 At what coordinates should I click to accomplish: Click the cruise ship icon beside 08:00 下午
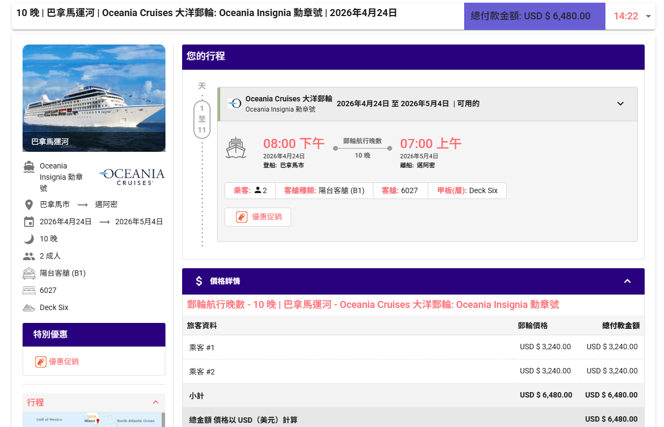click(236, 148)
